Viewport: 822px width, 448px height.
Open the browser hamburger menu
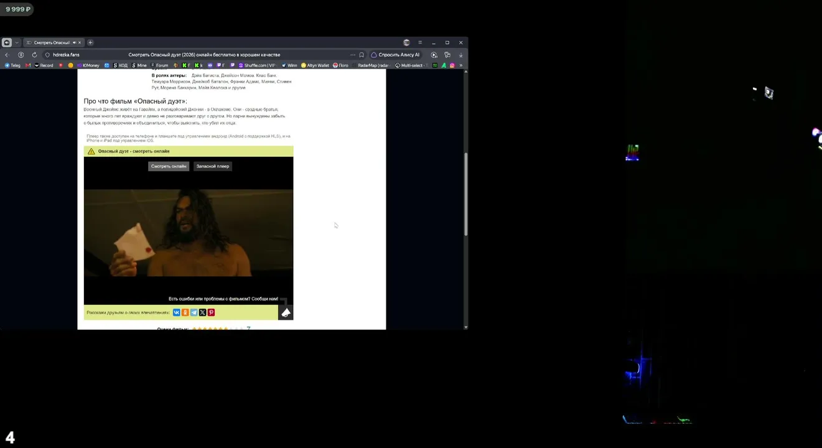[420, 42]
